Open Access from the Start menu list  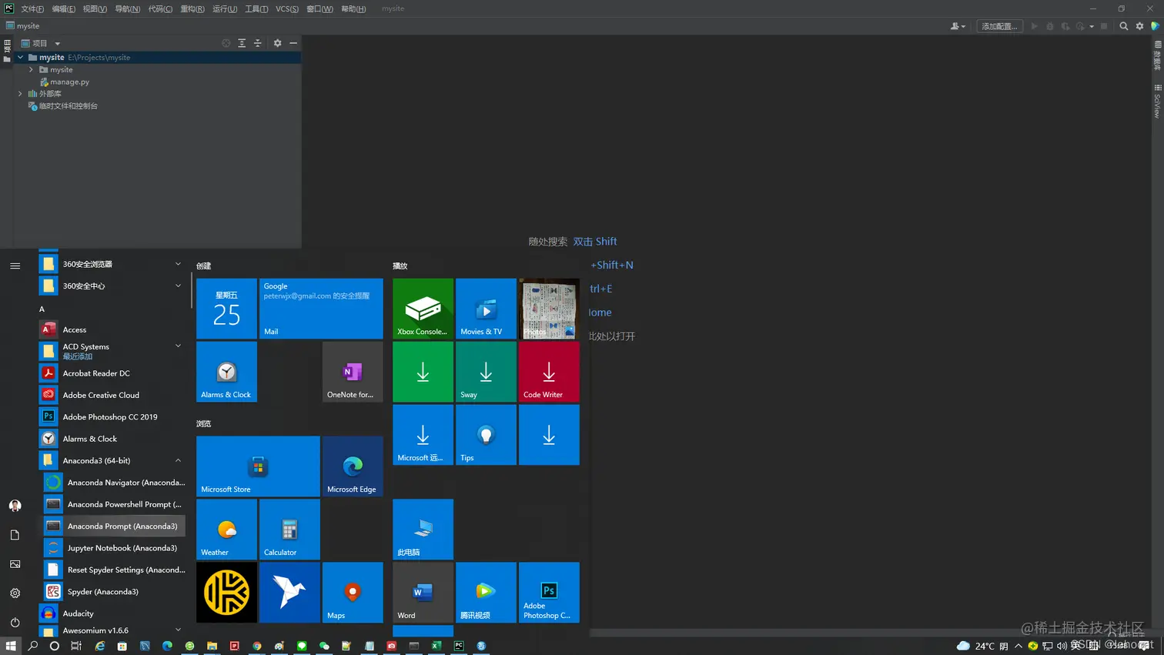tap(112, 329)
